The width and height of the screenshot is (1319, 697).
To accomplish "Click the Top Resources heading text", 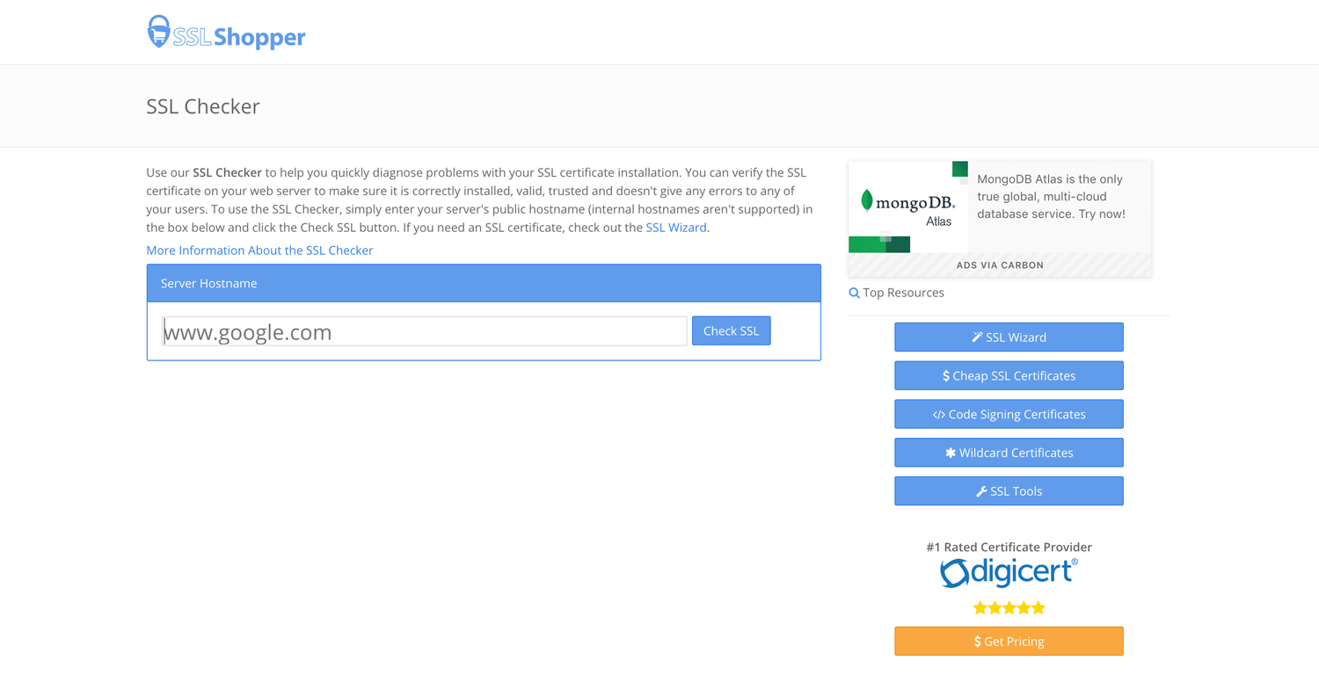I will click(x=903, y=293).
